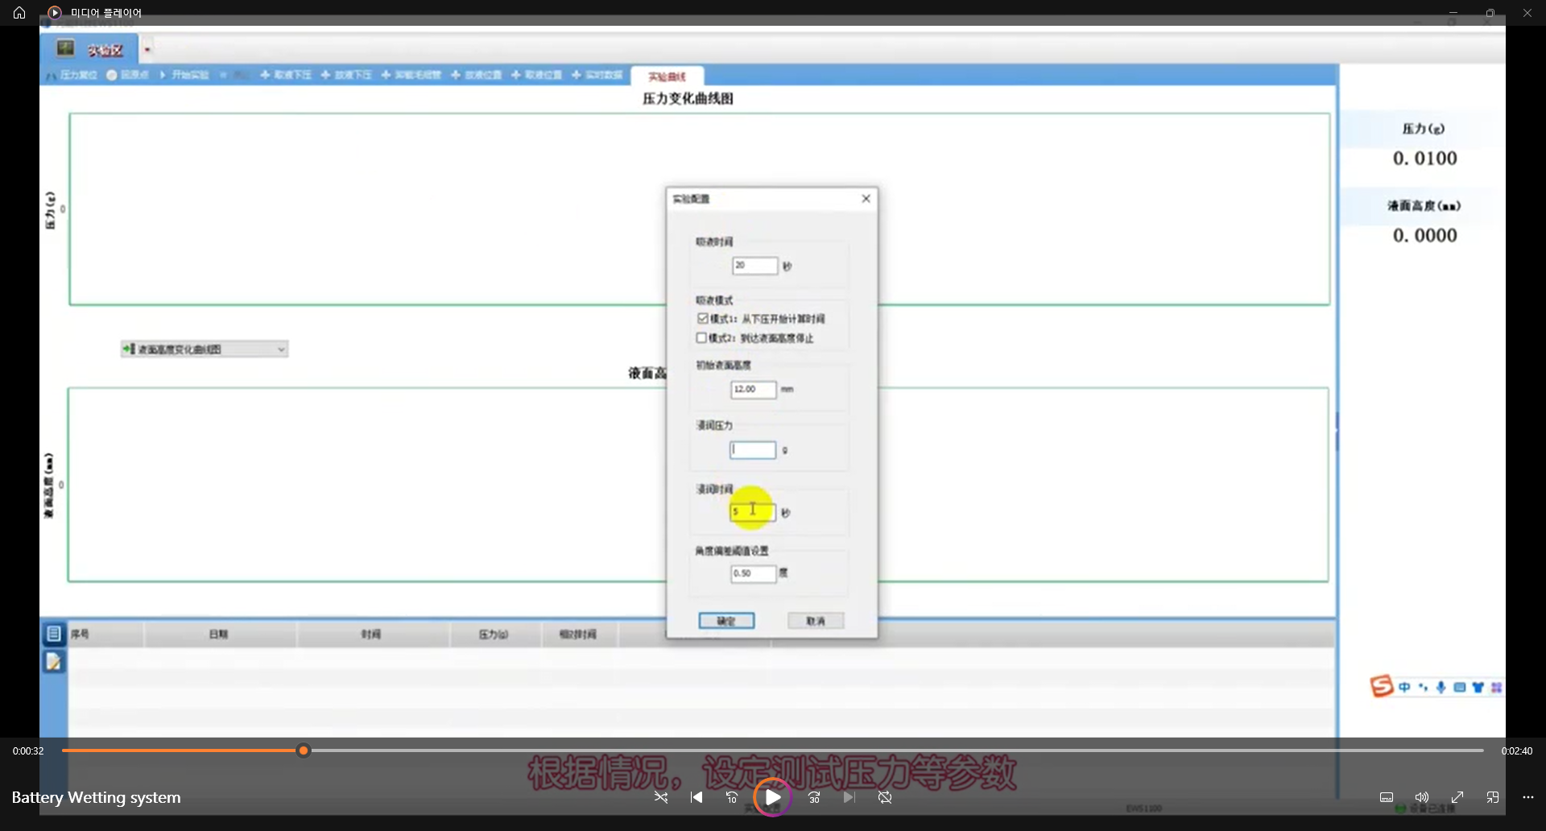
Task: Click the seek bar position handle
Action: (304, 750)
